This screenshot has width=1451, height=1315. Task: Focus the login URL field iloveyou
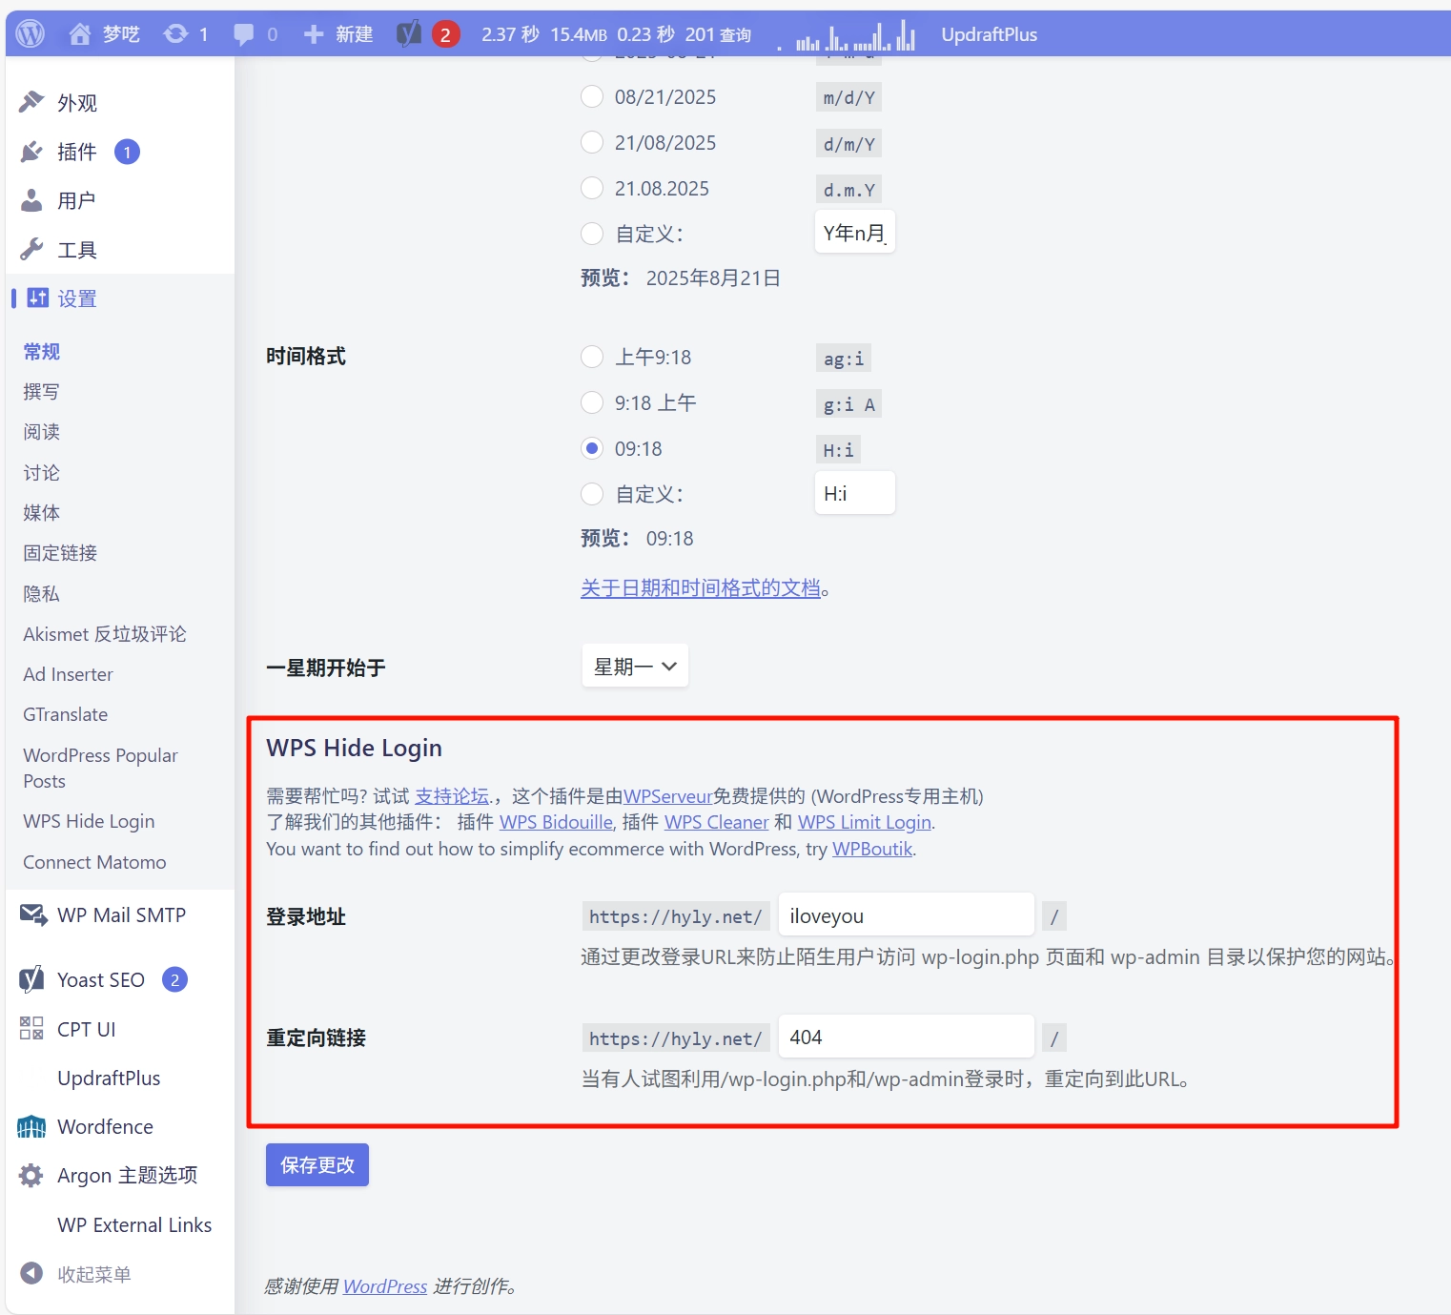(x=907, y=915)
